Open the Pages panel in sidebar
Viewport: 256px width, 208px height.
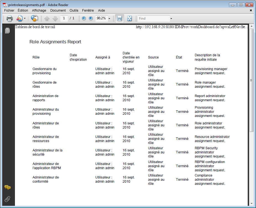coord(7,30)
